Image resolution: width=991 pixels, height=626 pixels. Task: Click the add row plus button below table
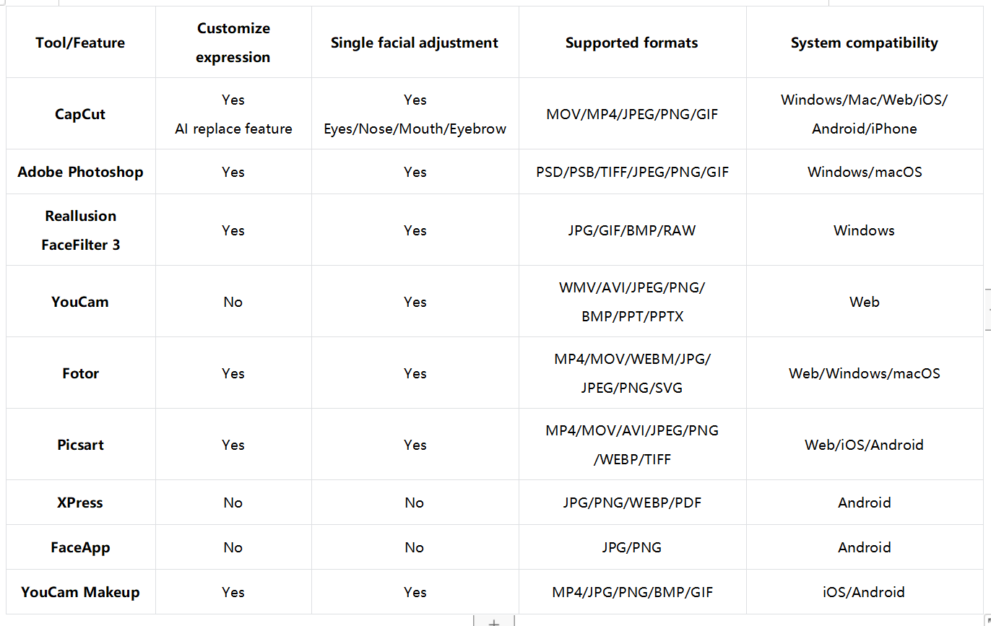coord(494,622)
